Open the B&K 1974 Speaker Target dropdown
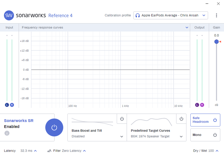224x153 pixels. tap(181, 137)
